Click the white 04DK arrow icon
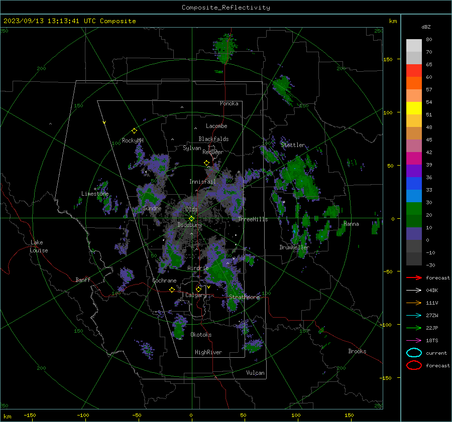 coord(414,290)
